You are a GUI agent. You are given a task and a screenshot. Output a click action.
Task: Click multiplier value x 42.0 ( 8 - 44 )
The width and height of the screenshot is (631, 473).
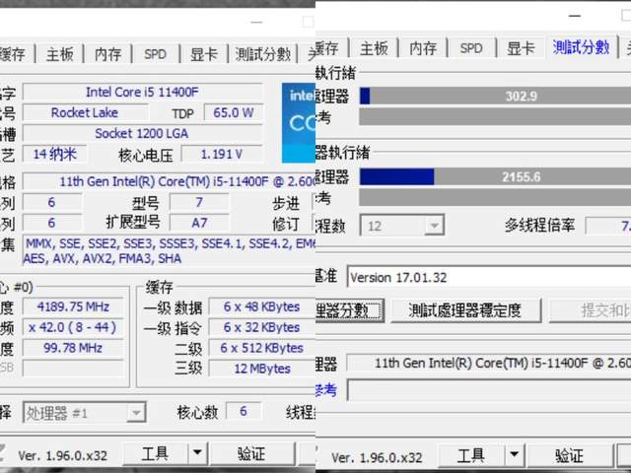[x=73, y=327]
